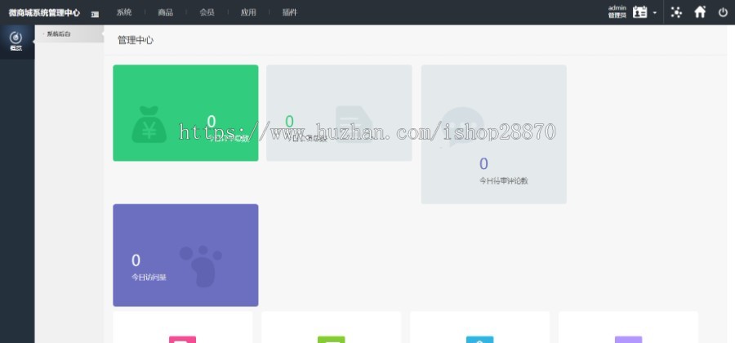Open the 系统 menu
Image resolution: width=735 pixels, height=343 pixels.
point(124,12)
